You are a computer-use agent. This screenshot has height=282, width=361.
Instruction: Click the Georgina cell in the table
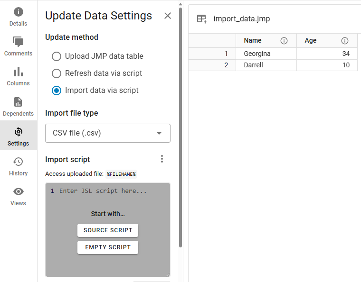tap(257, 54)
